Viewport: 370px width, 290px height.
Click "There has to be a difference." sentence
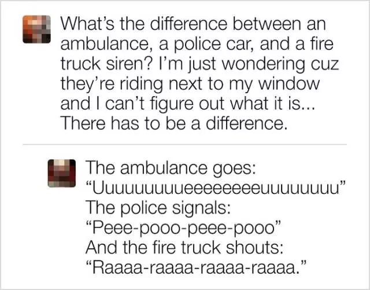[173, 123]
